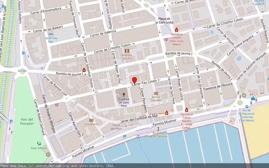Select the Travessia de l'Ancora label
The height and width of the screenshot is (168, 269).
pos(218,87)
